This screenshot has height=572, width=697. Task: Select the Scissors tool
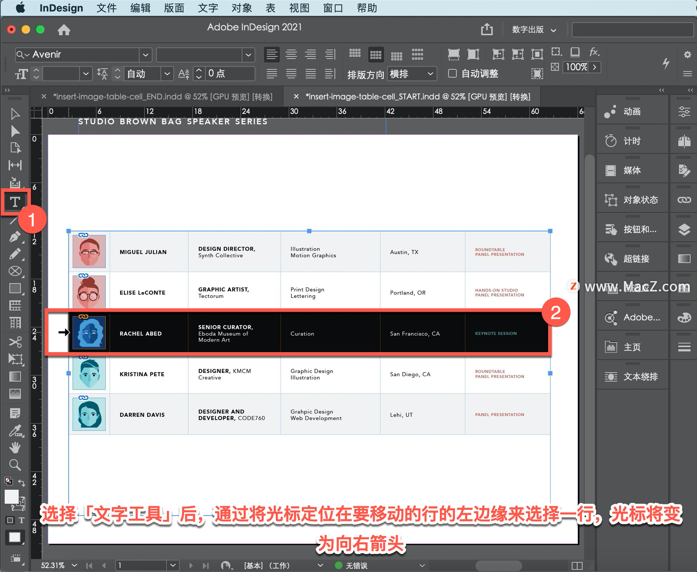[15, 342]
